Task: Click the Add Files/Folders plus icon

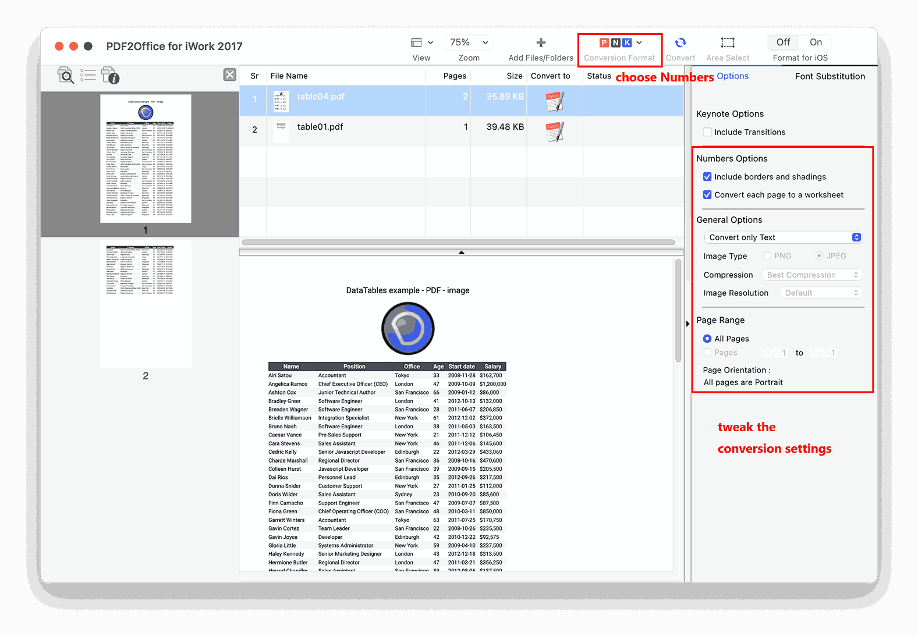Action: pos(541,42)
